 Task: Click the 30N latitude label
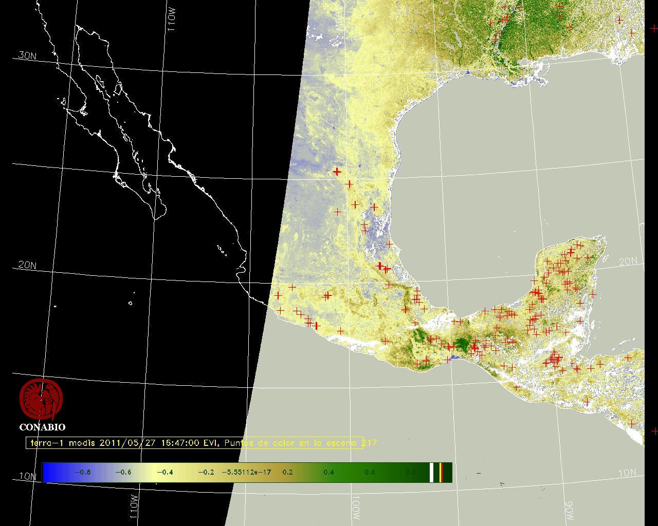[x=27, y=56]
